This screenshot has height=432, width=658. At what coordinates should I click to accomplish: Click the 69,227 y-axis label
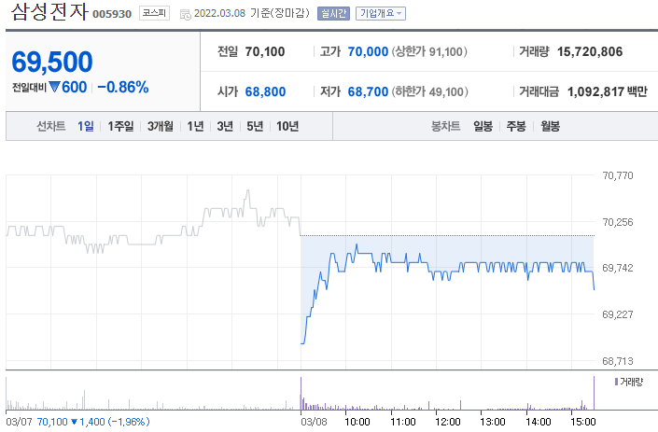pyautogui.click(x=618, y=314)
